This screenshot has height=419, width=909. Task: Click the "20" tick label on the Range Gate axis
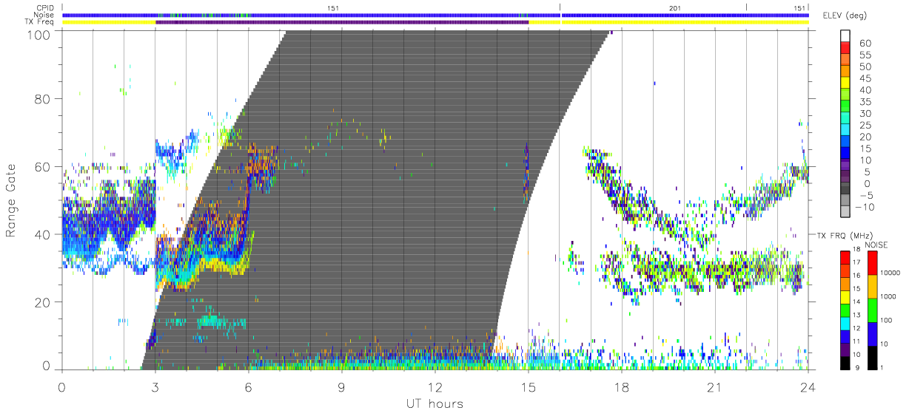(44, 302)
